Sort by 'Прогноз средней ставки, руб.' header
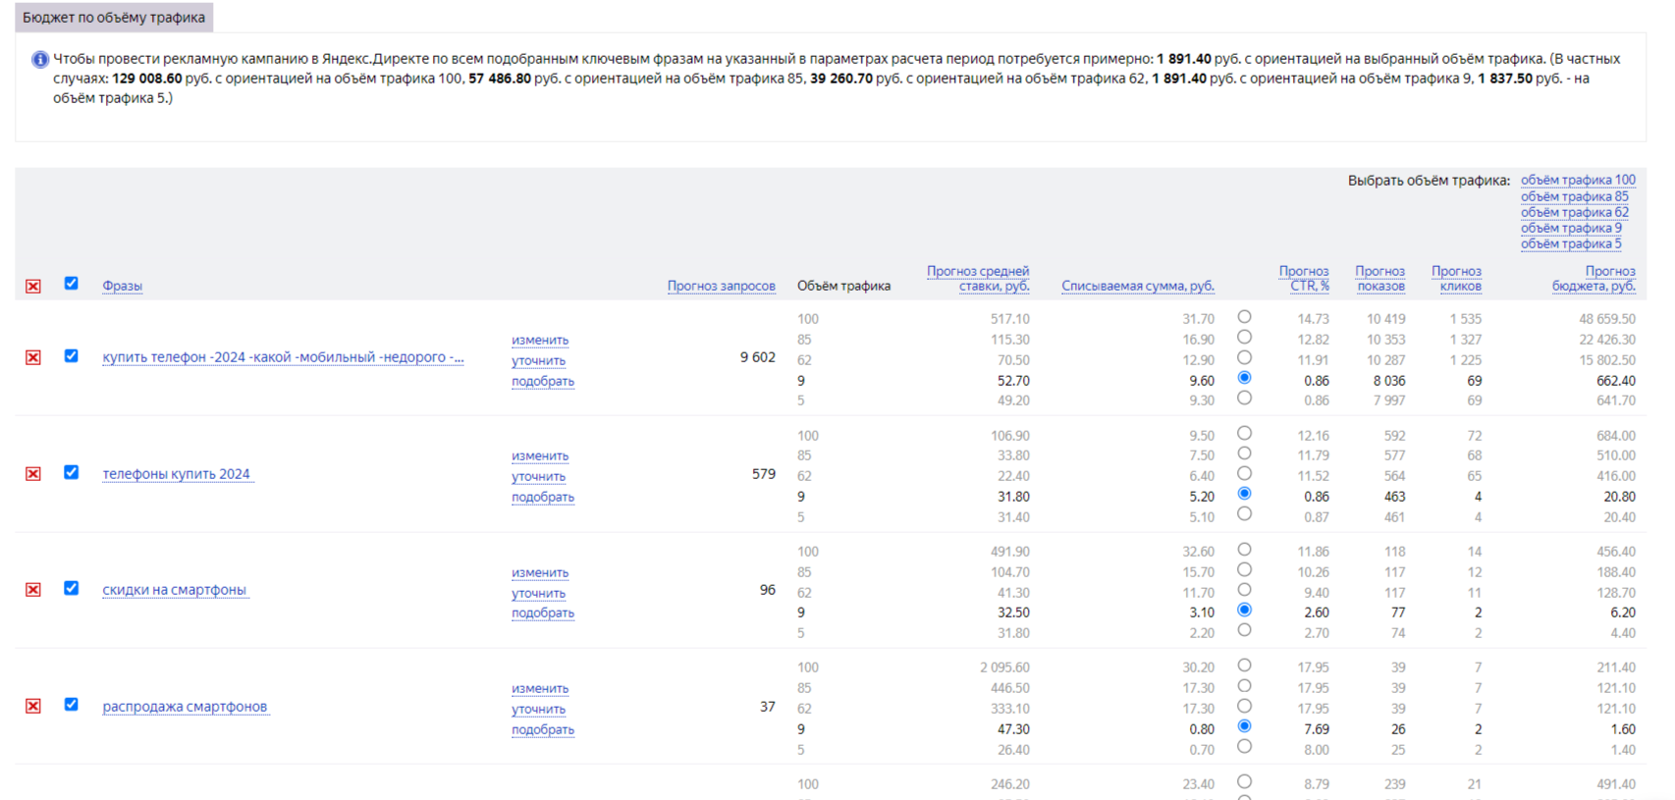This screenshot has width=1675, height=800. click(978, 279)
